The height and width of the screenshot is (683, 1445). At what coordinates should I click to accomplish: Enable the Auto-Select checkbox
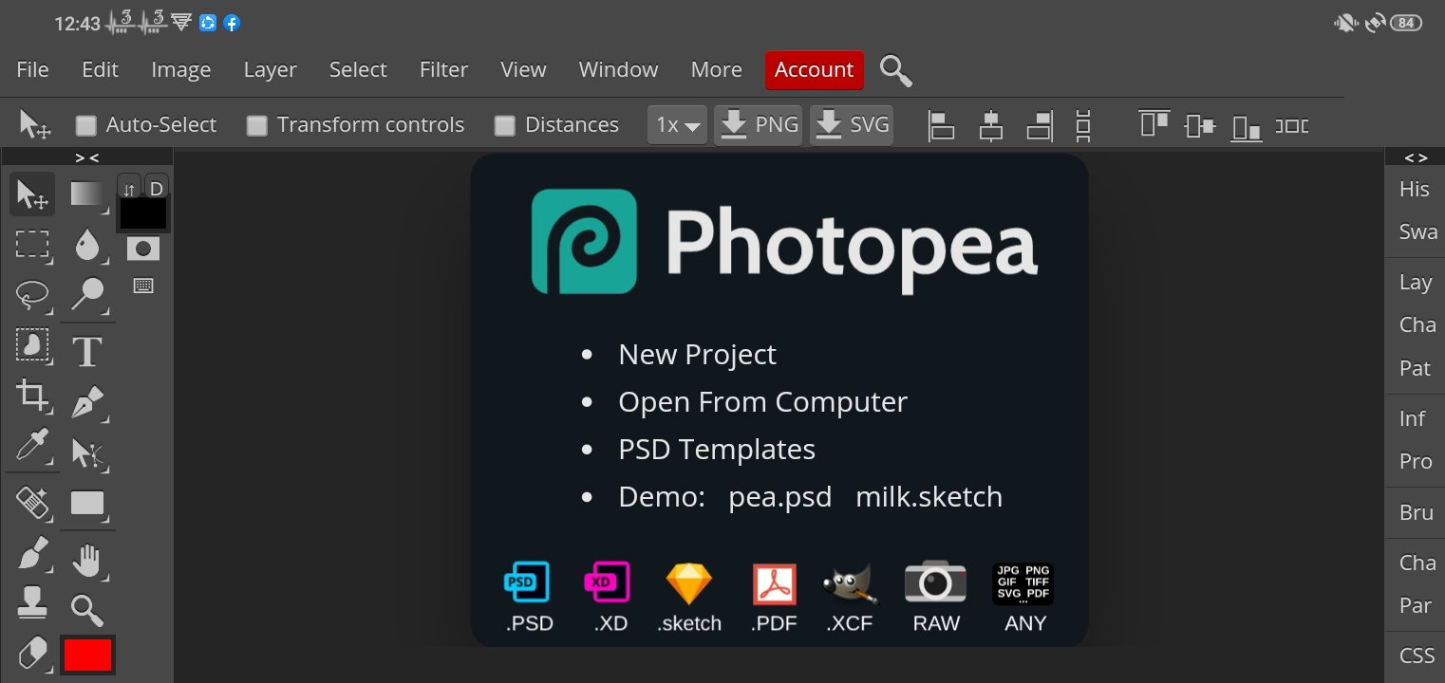(x=86, y=125)
